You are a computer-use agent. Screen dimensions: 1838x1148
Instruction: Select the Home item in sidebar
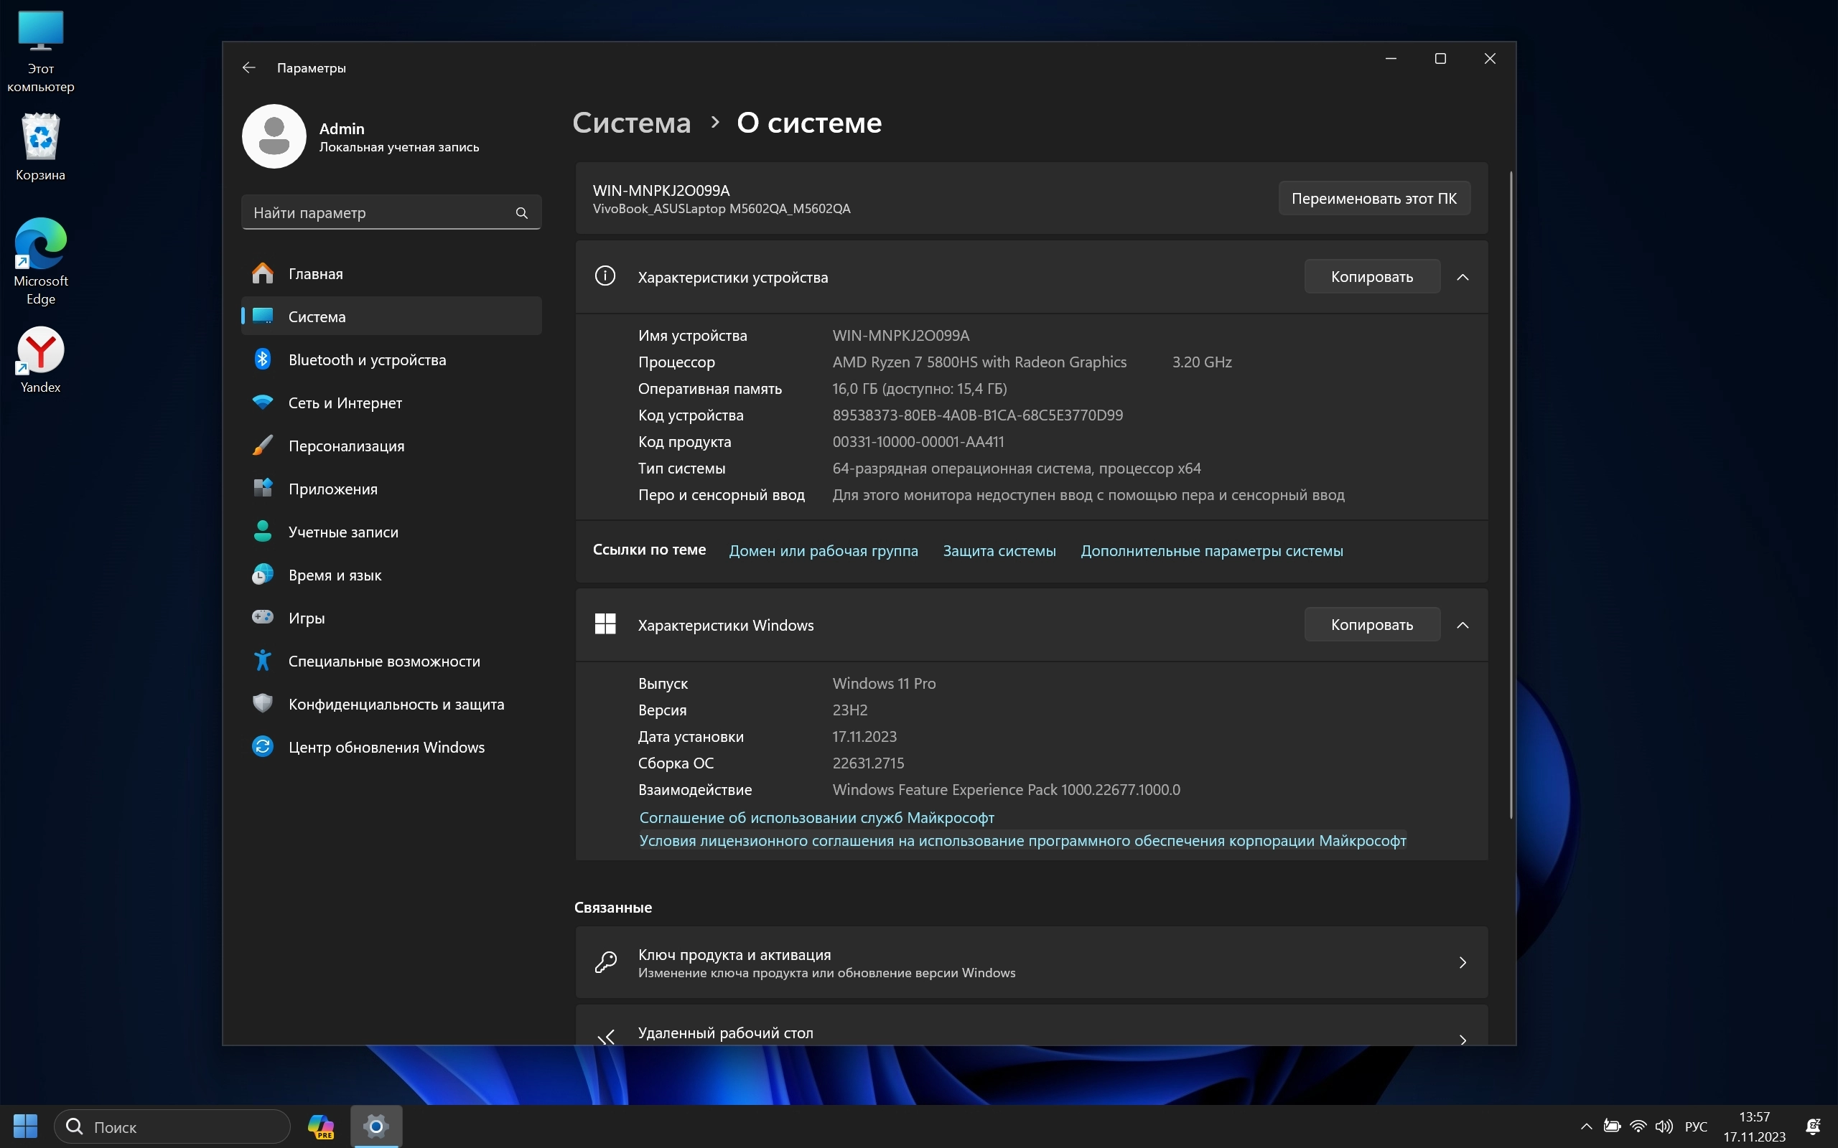pos(315,273)
